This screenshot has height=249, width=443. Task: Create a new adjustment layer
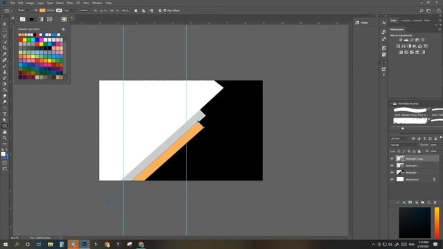pos(417,203)
